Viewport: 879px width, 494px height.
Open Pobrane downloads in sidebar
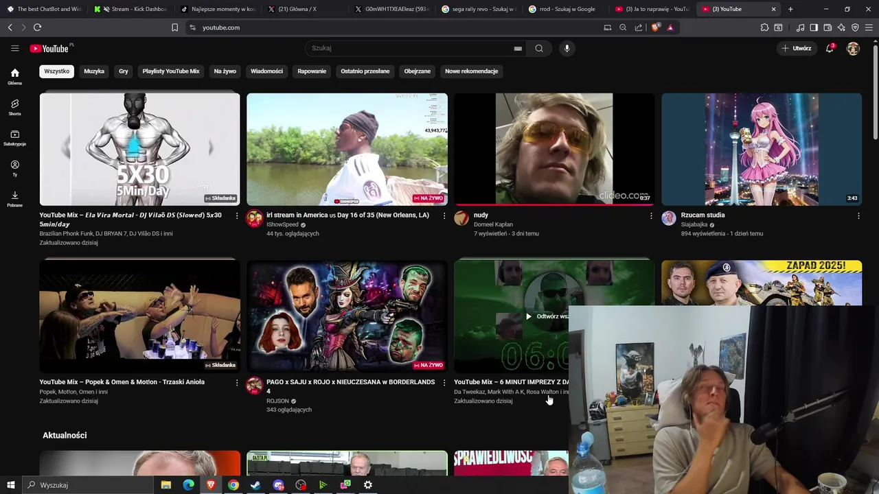tap(14, 199)
